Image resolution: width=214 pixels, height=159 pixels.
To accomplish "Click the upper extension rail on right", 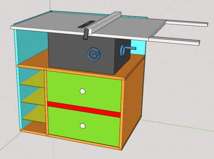I will 187,24.
